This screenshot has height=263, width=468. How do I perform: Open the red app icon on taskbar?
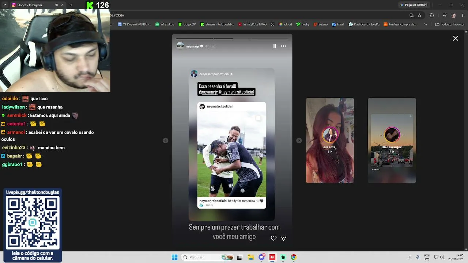tap(272, 257)
